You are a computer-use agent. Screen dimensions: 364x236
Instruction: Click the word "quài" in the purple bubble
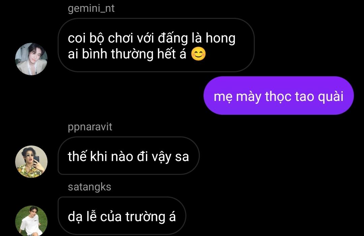[331, 96]
